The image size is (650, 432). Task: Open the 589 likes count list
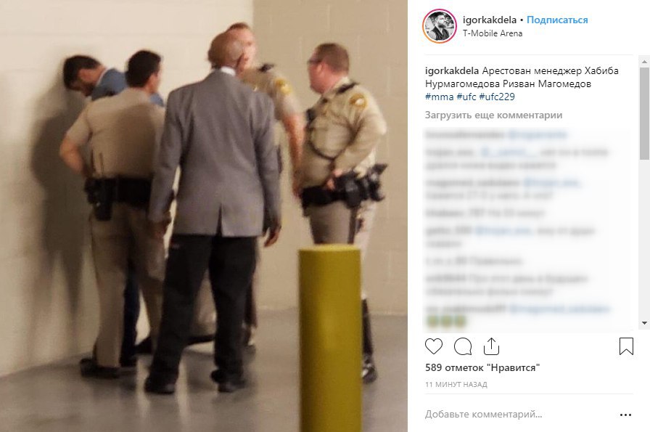(482, 367)
